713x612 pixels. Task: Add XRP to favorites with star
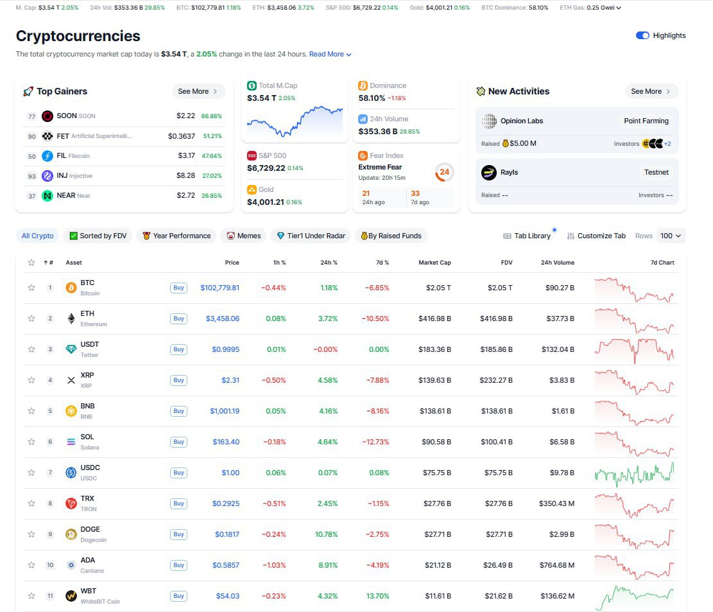click(x=31, y=380)
